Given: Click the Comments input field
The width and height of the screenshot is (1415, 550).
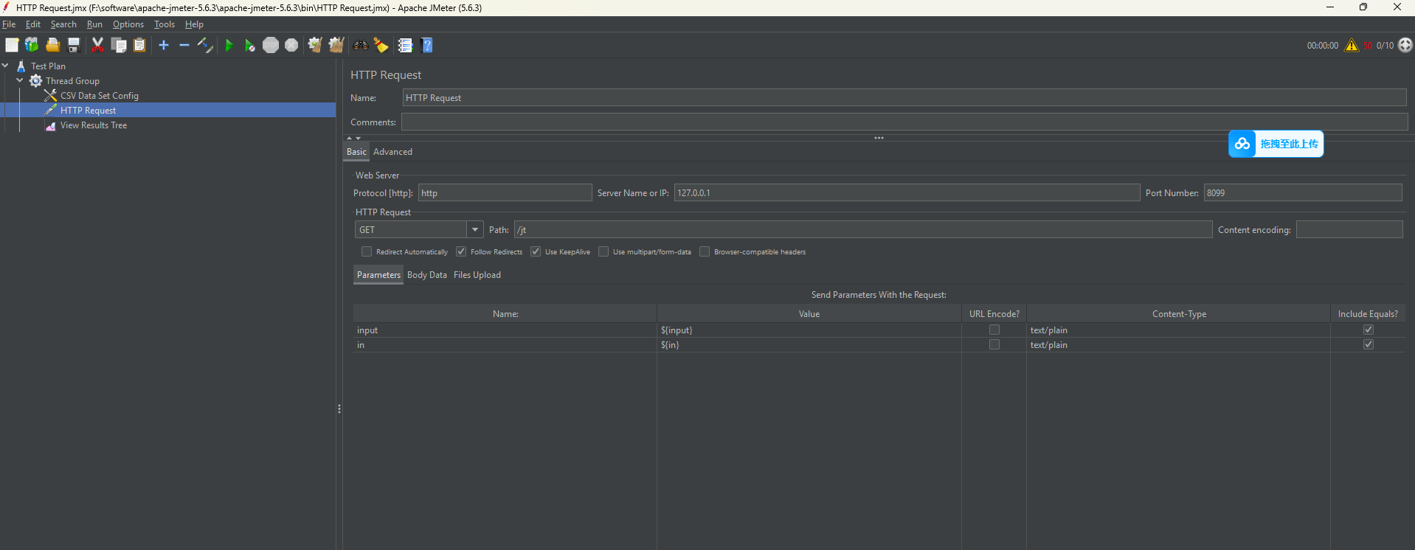Looking at the screenshot, I should point(904,122).
